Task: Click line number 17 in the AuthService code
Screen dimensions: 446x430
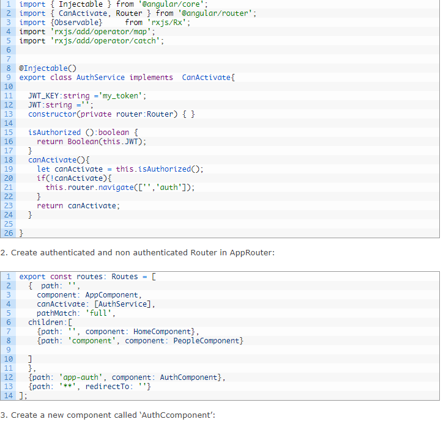Action: pyautogui.click(x=9, y=151)
